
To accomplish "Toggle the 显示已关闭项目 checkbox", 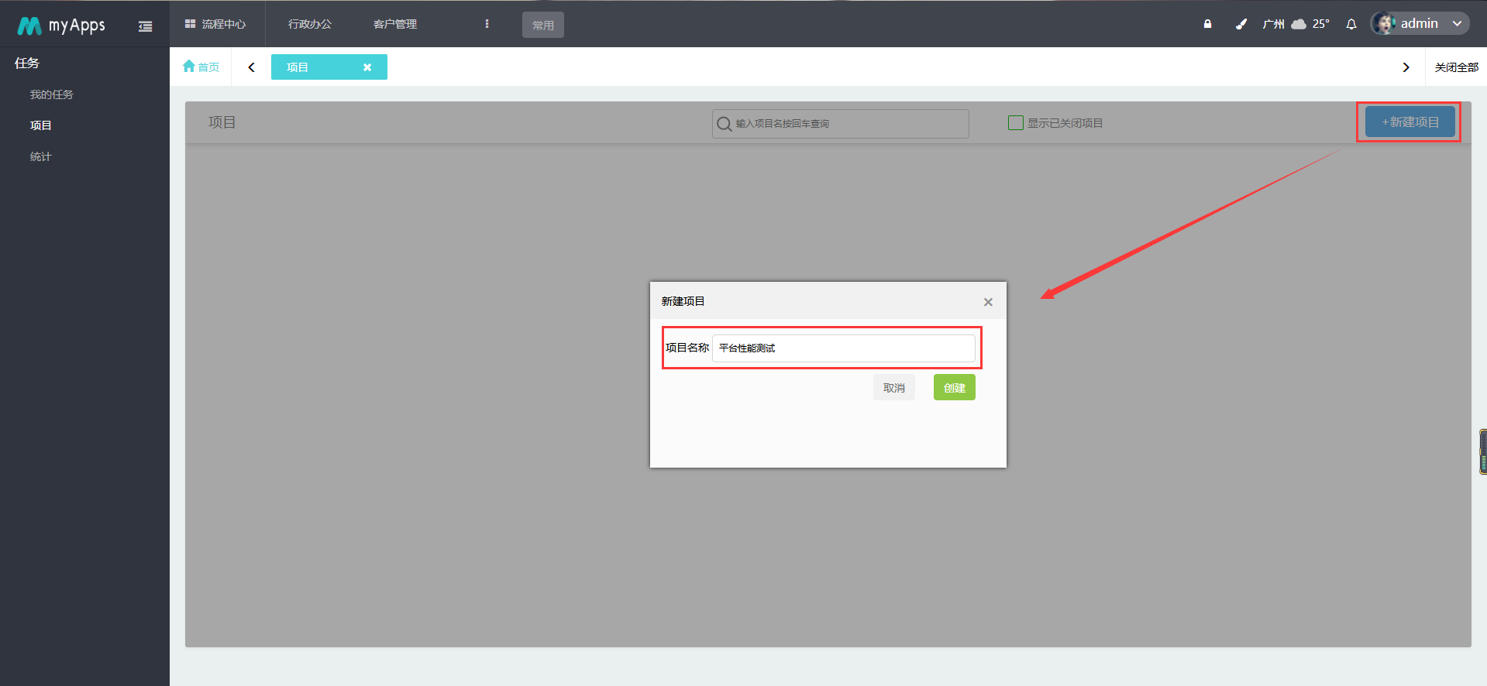I will pyautogui.click(x=1016, y=122).
